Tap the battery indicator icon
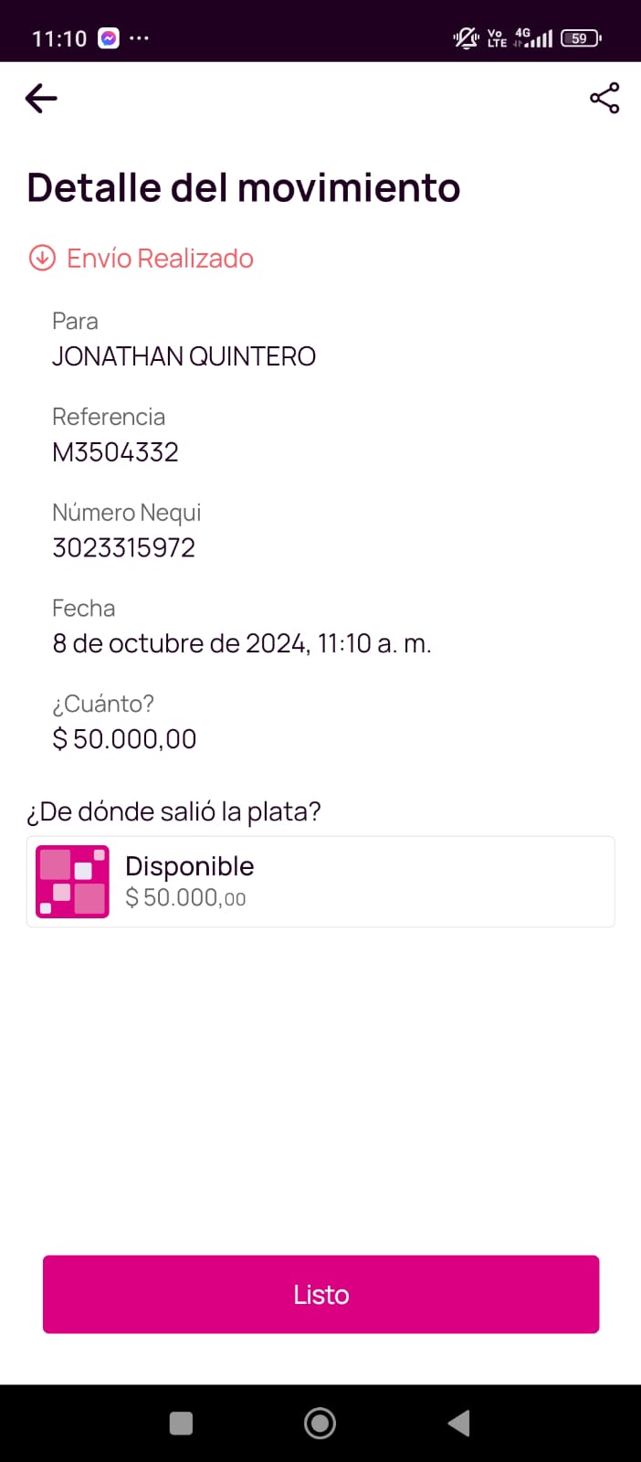The width and height of the screenshot is (641, 1462). (x=581, y=38)
